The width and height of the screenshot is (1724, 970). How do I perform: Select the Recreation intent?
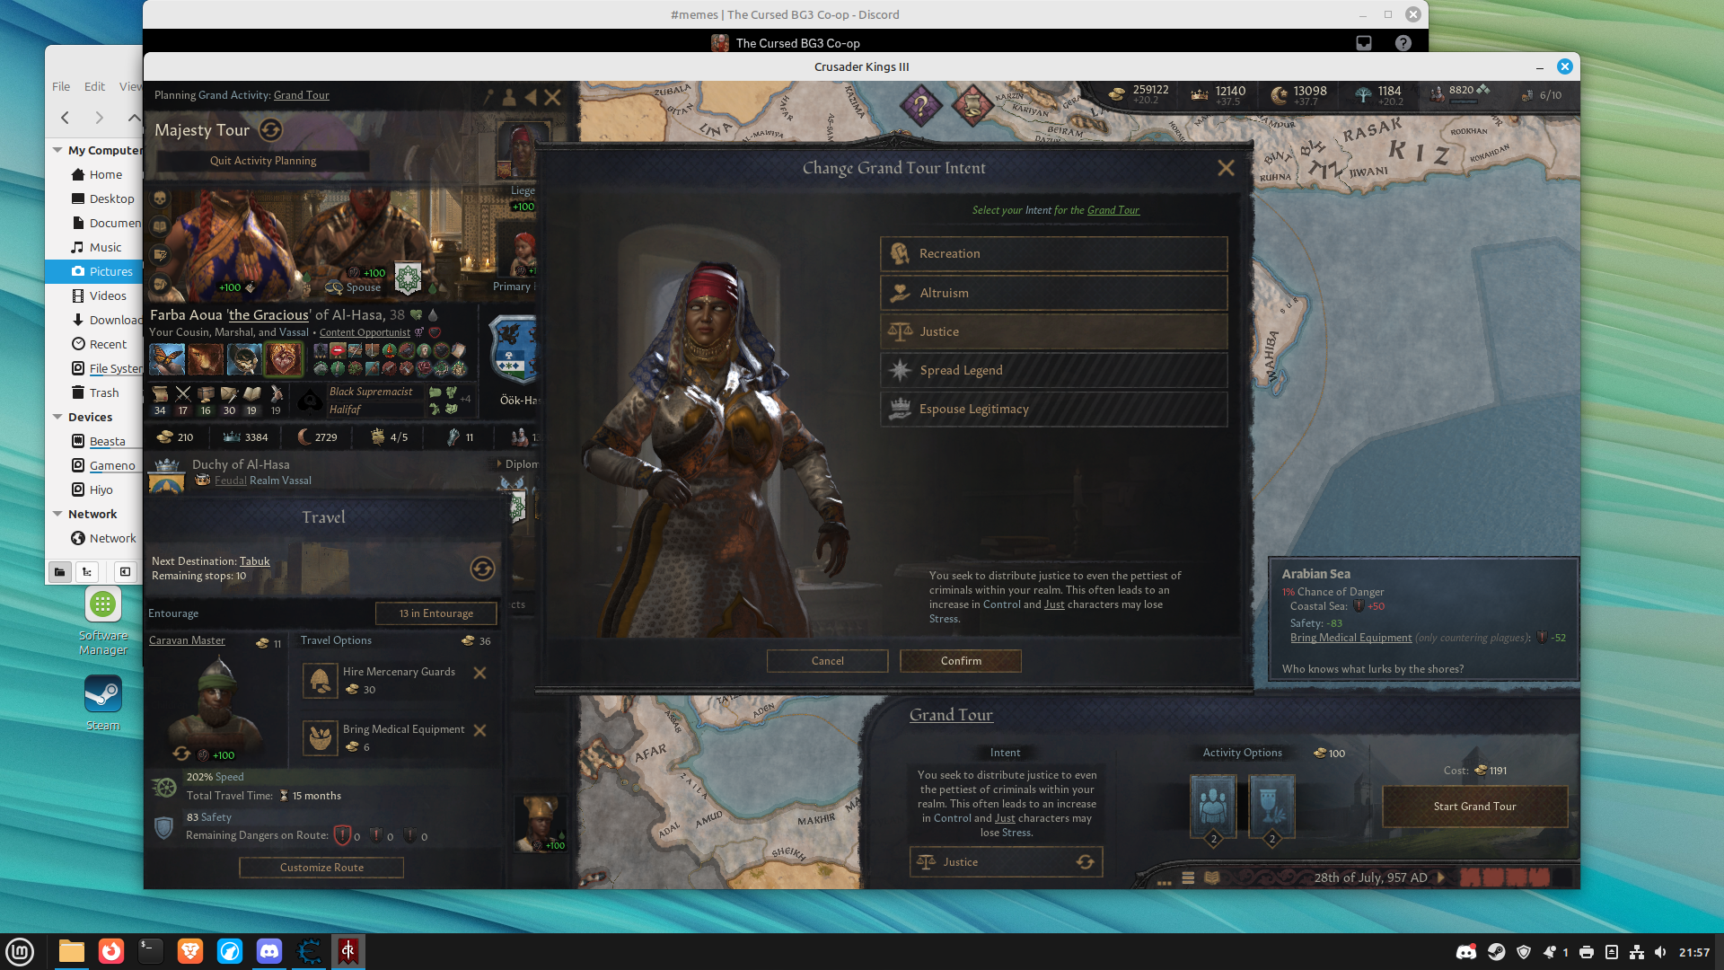pyautogui.click(x=1054, y=254)
